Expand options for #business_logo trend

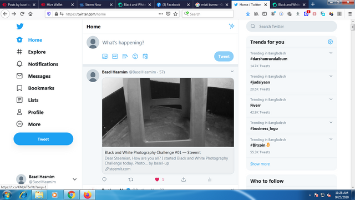331,122
